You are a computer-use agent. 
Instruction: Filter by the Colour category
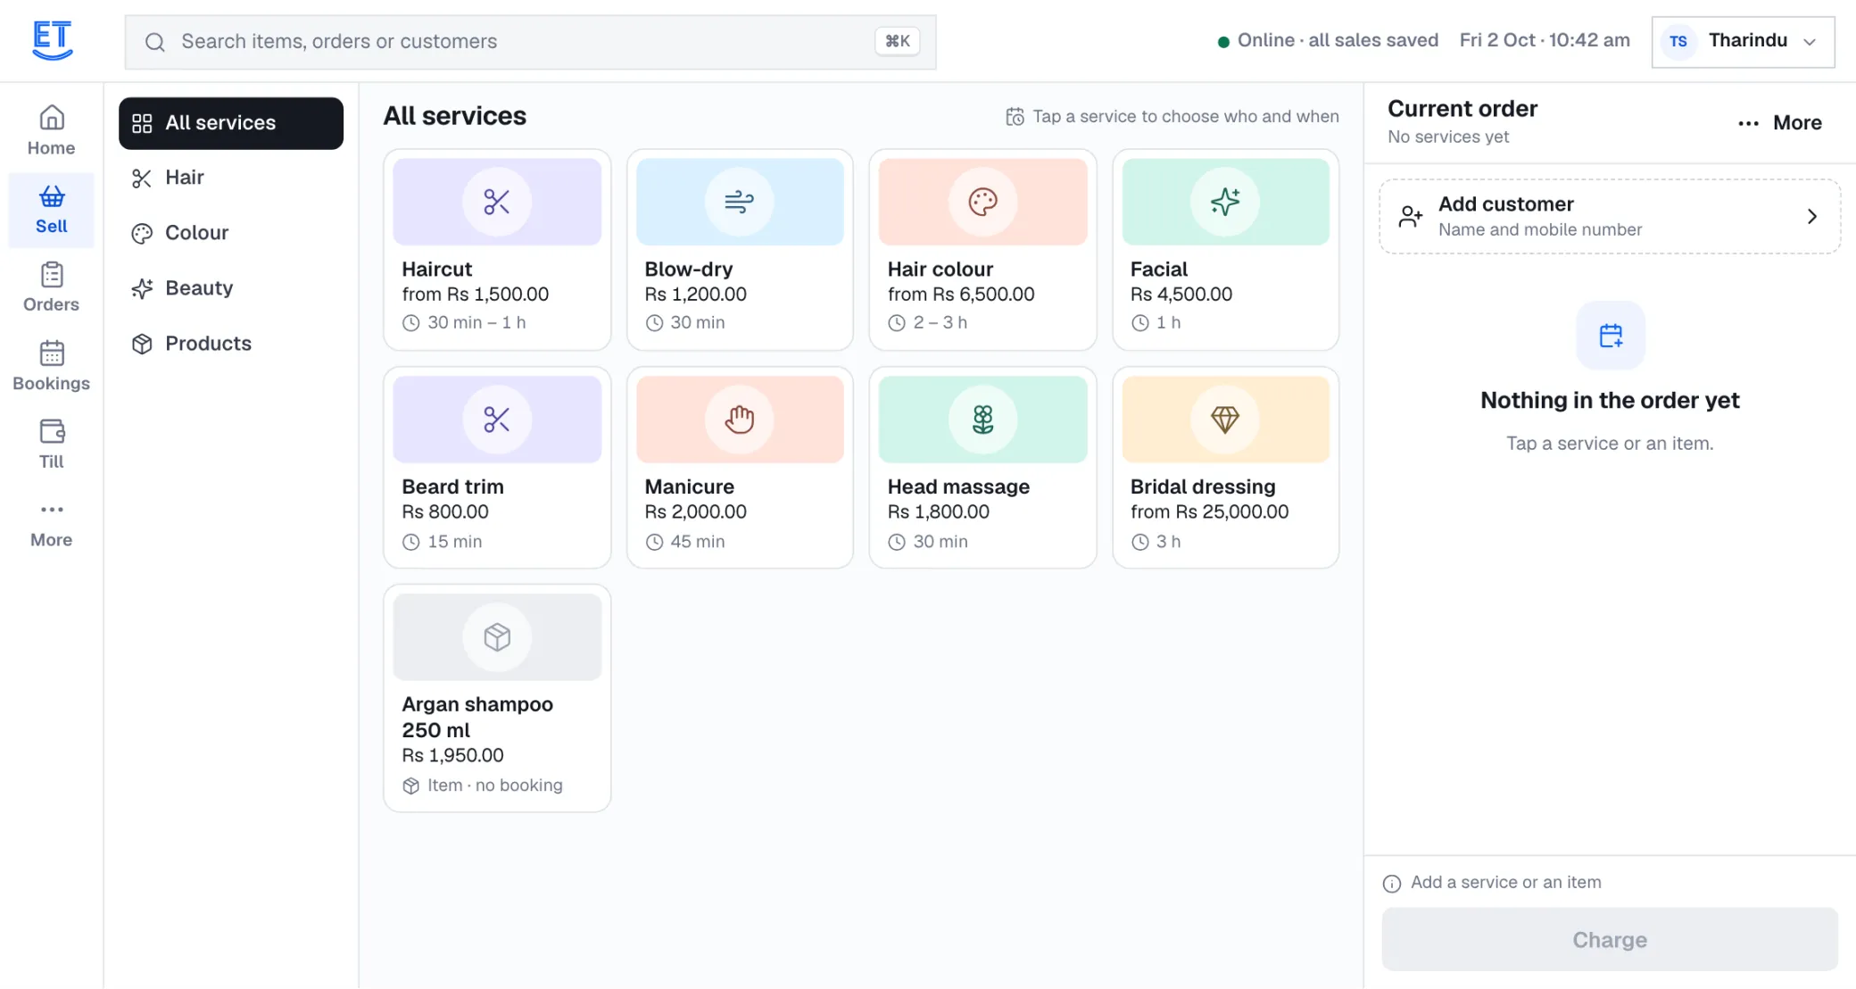coord(231,233)
